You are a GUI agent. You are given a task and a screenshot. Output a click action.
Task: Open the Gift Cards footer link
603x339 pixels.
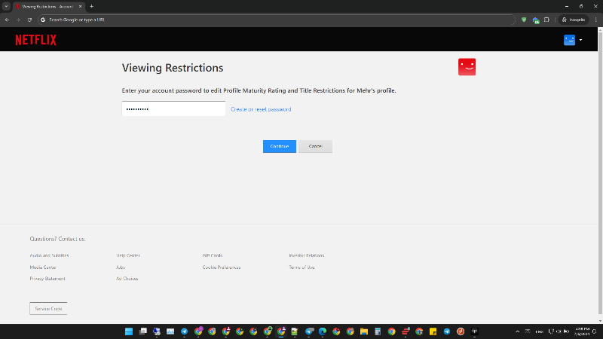213,255
